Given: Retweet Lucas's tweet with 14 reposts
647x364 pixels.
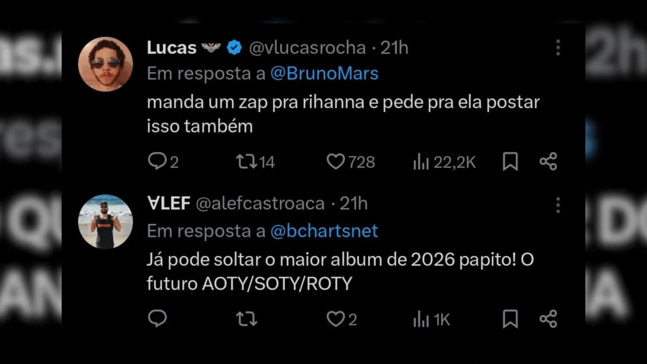Looking at the screenshot, I should pos(246,162).
